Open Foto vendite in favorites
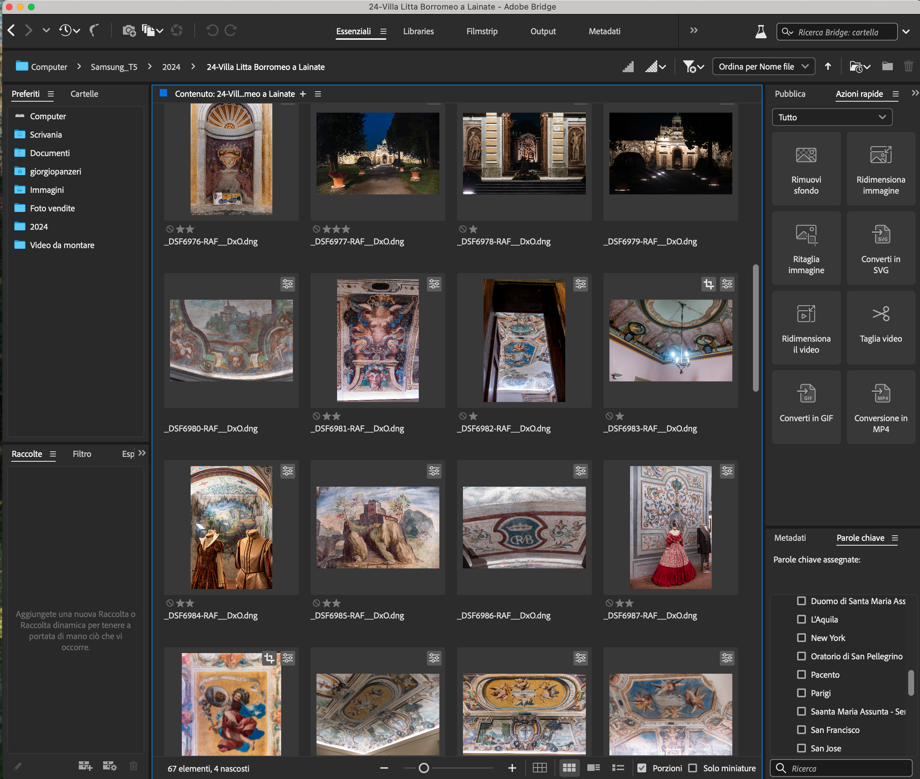The width and height of the screenshot is (920, 779). point(52,208)
